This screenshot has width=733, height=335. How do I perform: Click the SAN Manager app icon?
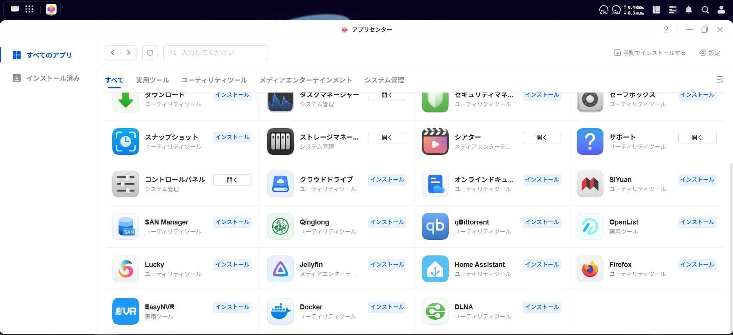pyautogui.click(x=125, y=226)
